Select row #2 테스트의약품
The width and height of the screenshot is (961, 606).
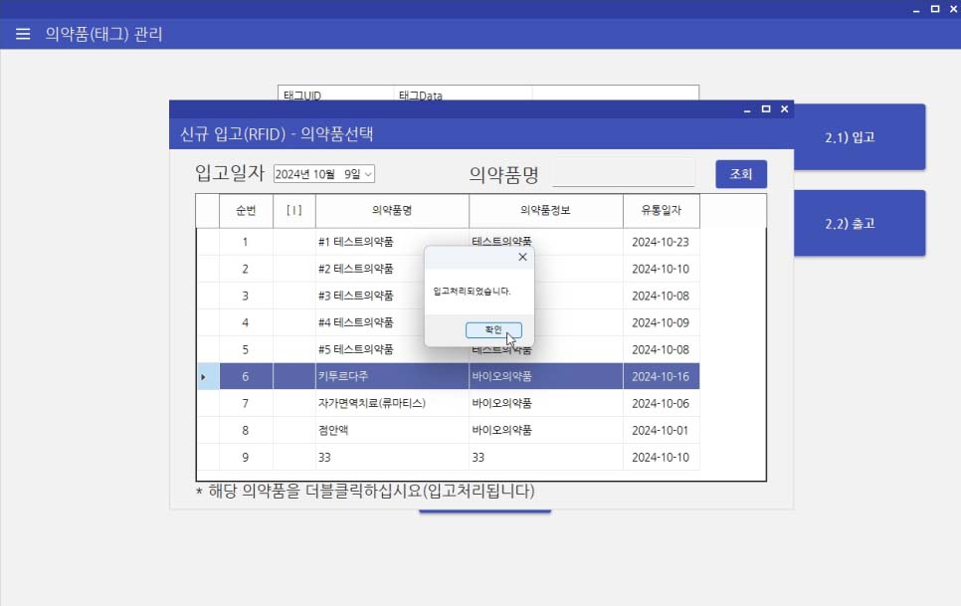448,269
